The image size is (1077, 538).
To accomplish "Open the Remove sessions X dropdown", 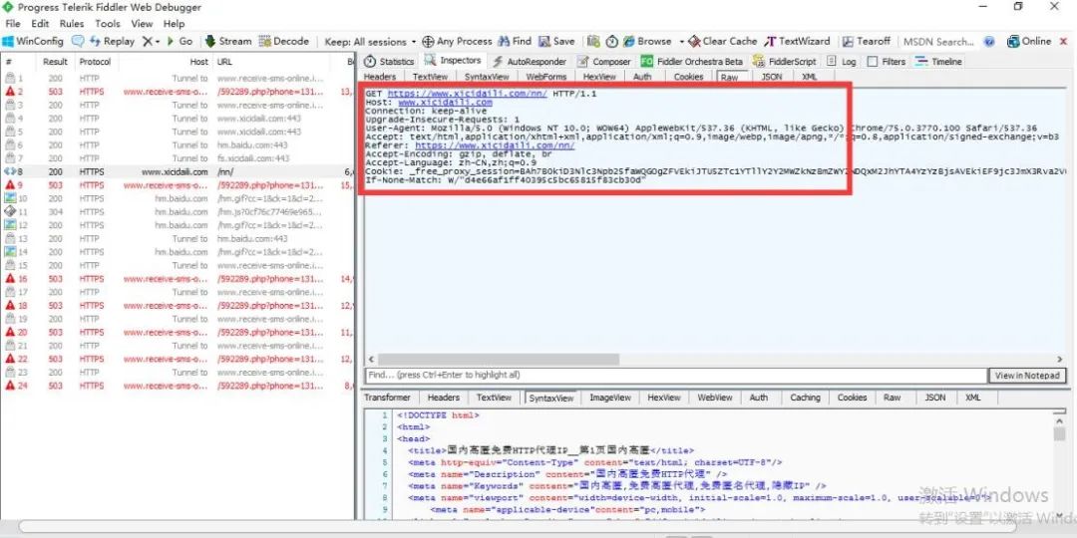I will 151,41.
